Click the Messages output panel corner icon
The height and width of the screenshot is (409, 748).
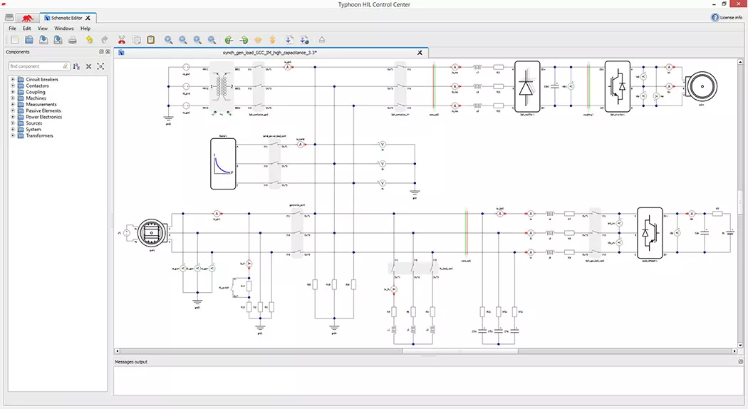[x=740, y=362]
